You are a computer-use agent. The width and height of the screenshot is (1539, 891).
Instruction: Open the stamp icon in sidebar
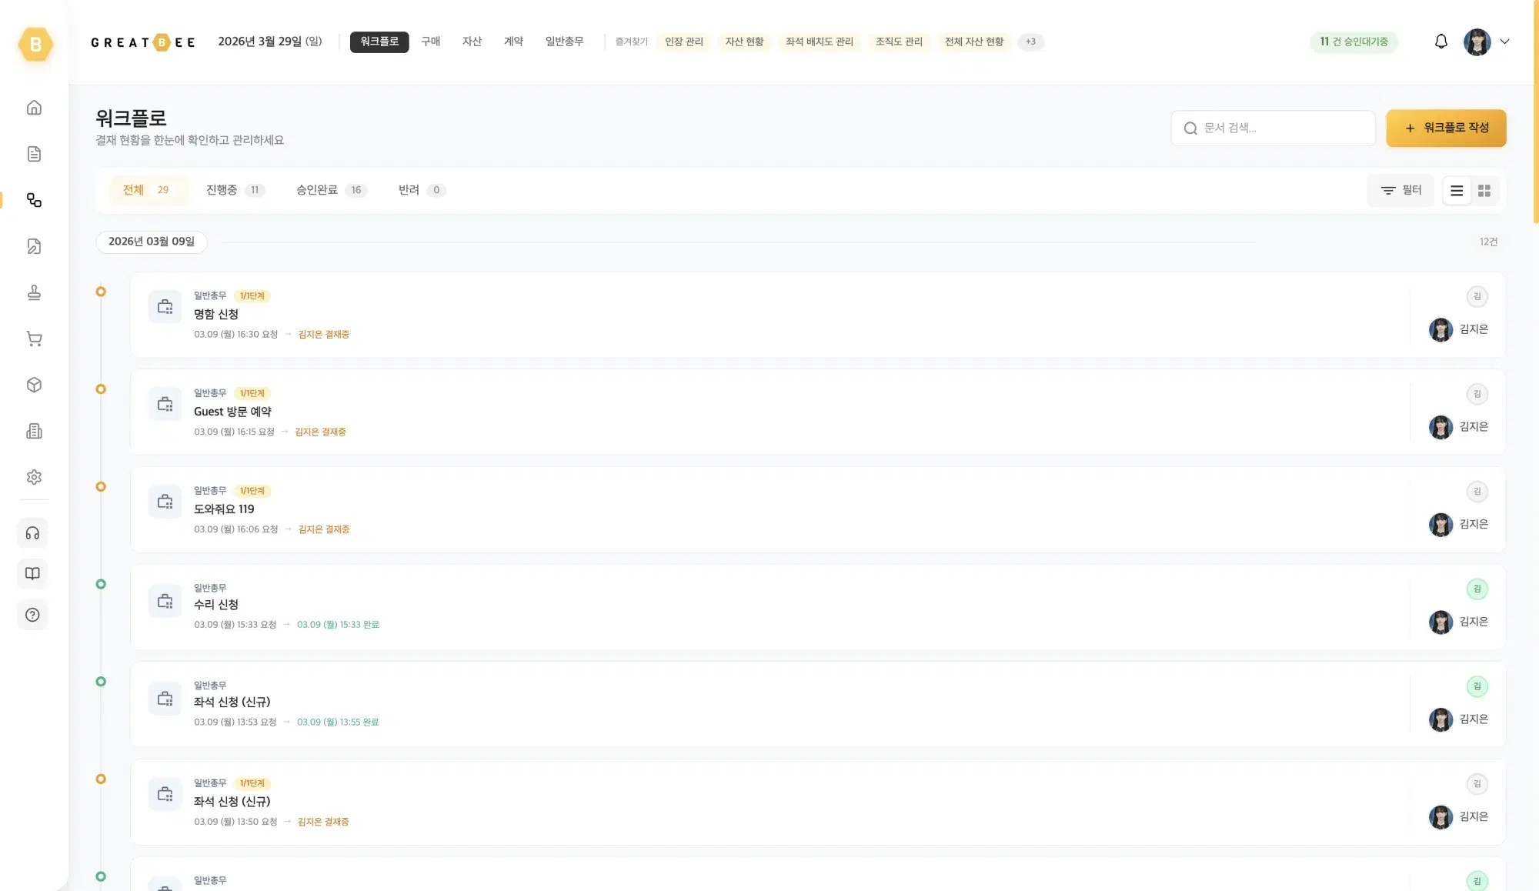[x=34, y=292]
